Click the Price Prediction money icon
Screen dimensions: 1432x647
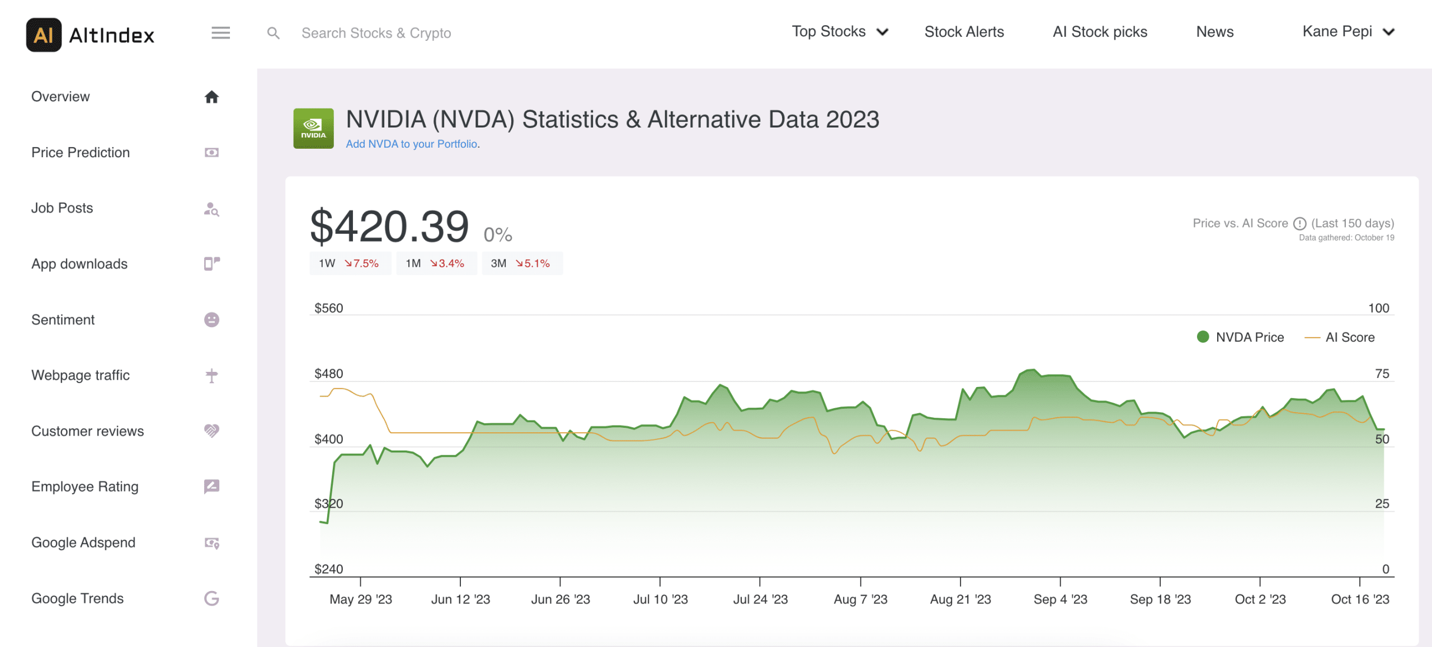211,153
